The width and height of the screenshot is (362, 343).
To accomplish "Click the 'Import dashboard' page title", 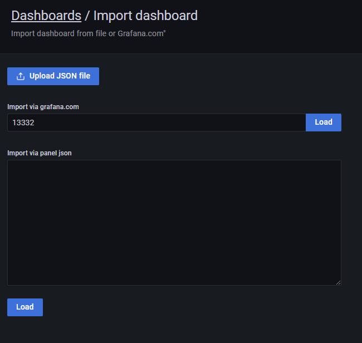I will point(145,16).
